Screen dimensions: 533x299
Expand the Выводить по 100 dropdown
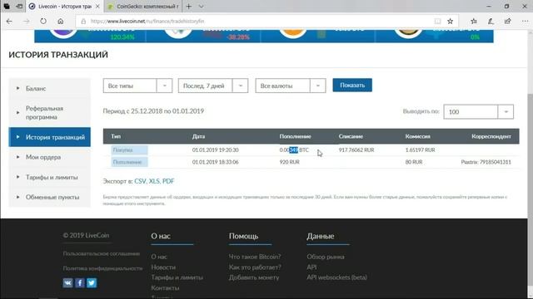479,111
